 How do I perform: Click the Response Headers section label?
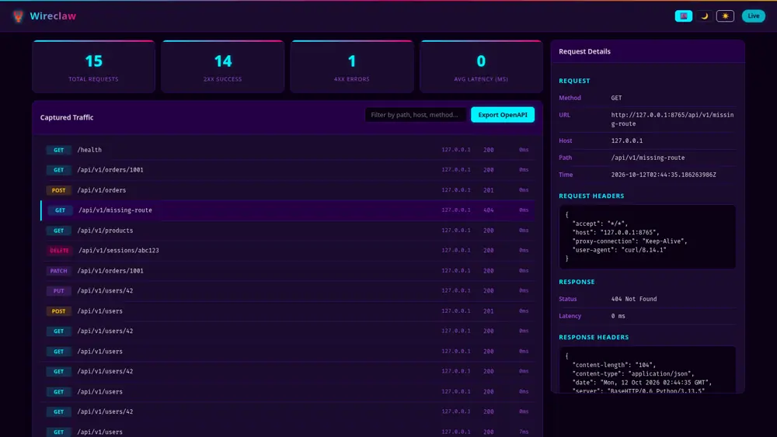coord(594,338)
